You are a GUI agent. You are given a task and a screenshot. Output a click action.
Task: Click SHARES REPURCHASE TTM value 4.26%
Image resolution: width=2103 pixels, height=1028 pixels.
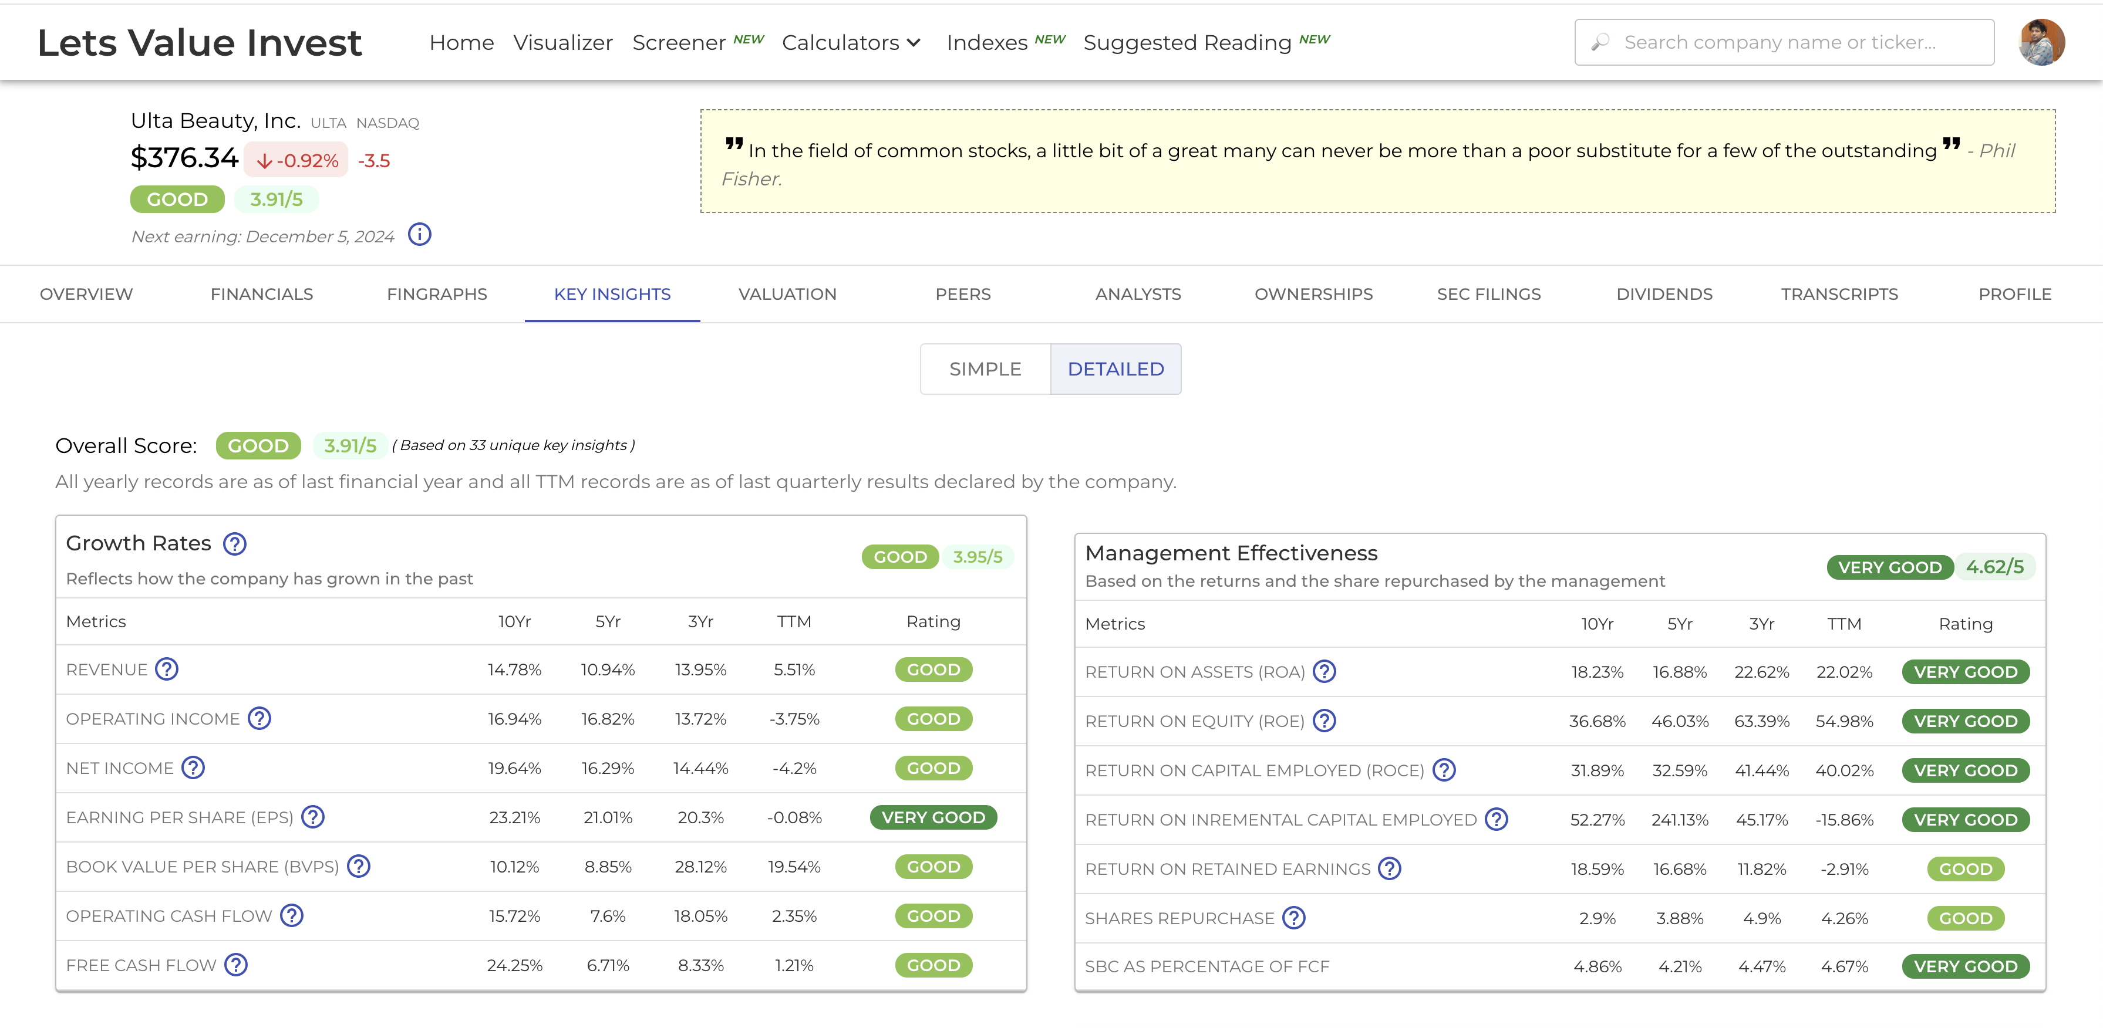tap(1844, 918)
